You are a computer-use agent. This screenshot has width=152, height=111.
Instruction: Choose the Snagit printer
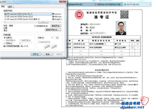(x=57, y=19)
